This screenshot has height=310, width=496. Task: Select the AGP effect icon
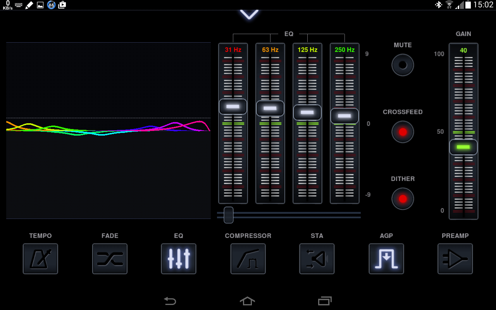(386, 258)
